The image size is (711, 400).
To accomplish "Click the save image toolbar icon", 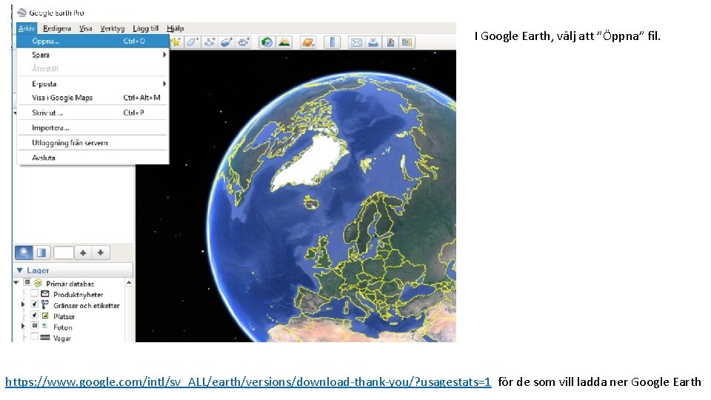I will pos(390,42).
